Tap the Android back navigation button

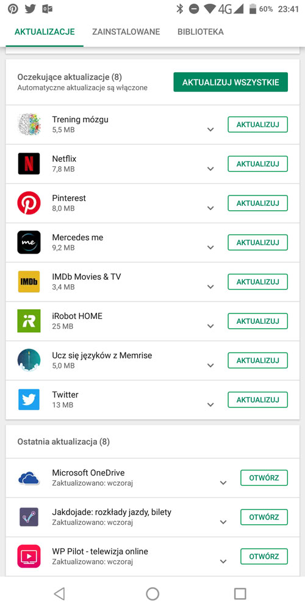[x=59, y=593]
